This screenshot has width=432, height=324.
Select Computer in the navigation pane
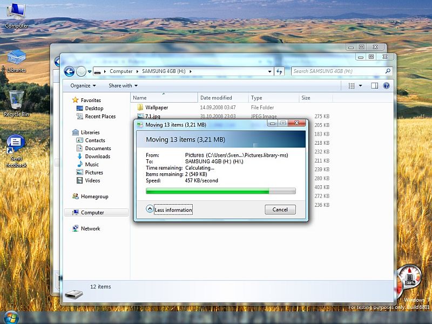point(97,212)
